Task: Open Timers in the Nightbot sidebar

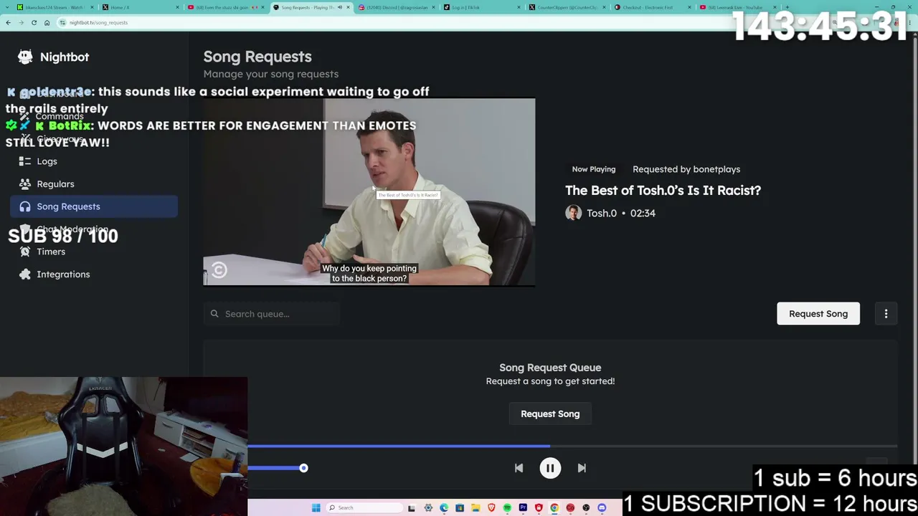Action: coord(94,252)
